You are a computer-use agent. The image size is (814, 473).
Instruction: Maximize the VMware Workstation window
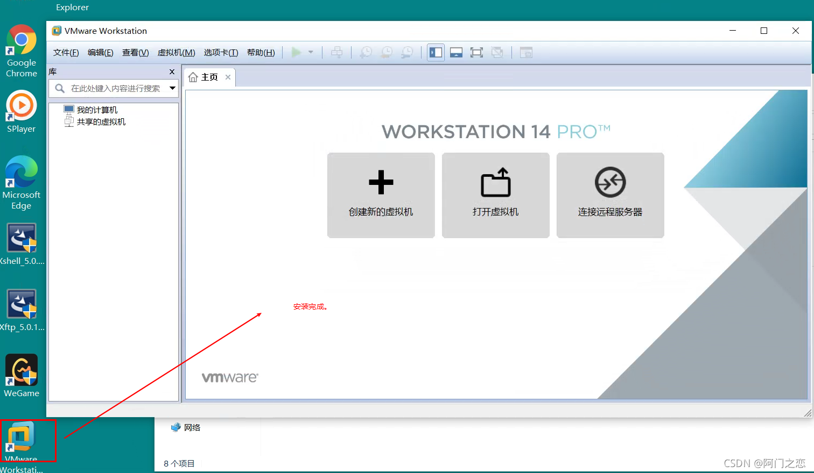763,31
